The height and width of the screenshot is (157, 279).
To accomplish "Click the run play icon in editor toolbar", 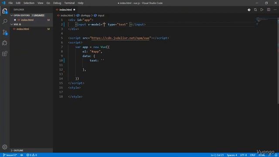I will pos(262,10).
